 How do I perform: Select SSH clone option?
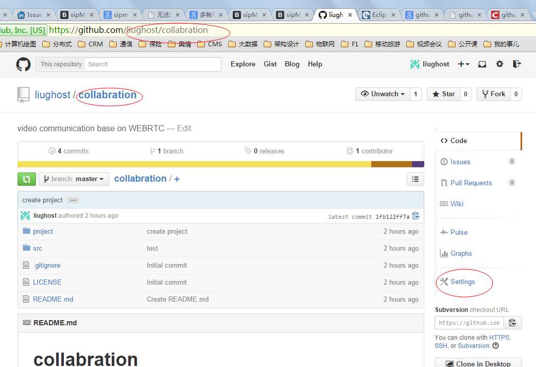(441, 346)
